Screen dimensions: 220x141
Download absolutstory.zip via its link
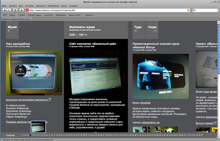tap(151, 122)
